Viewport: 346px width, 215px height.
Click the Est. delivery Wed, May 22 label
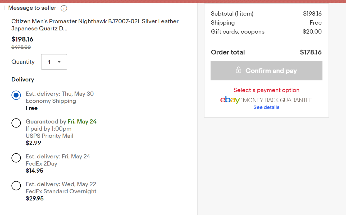pos(61,184)
